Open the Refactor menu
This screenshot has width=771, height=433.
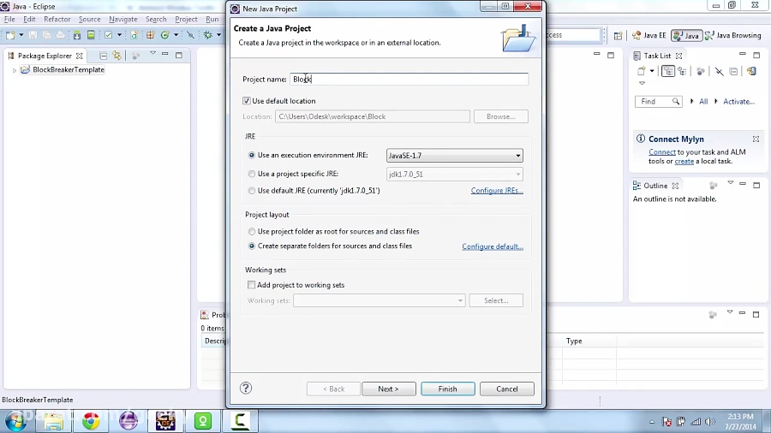pyautogui.click(x=57, y=19)
